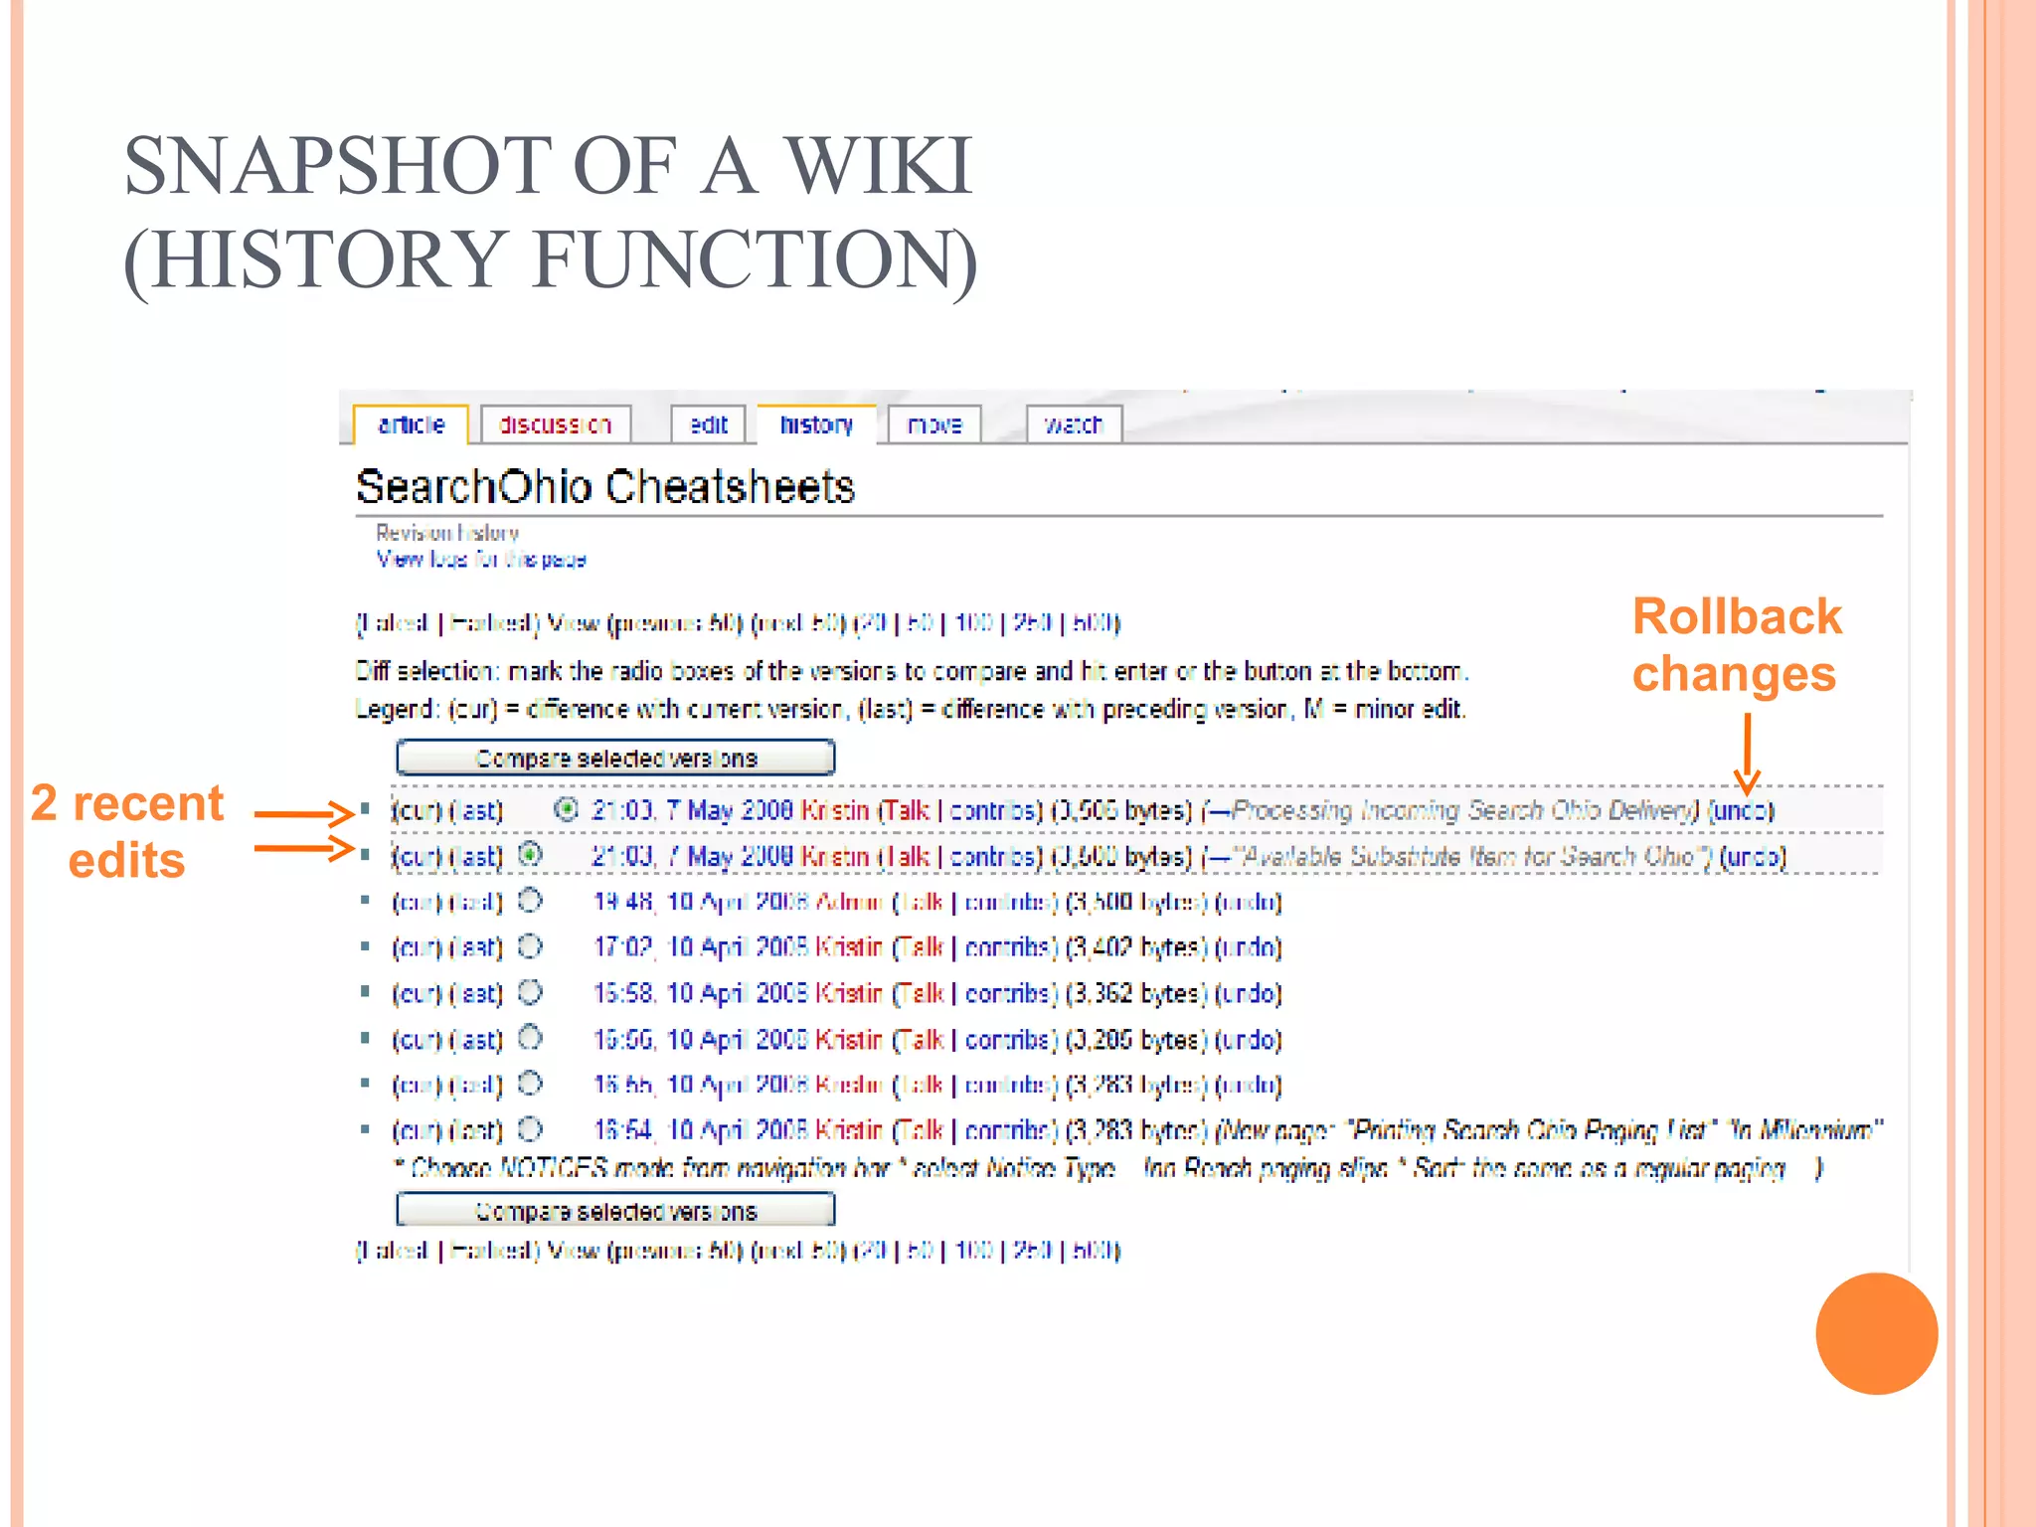The height and width of the screenshot is (1527, 2036).
Task: Select radio for 16:56 10 April revision
Action: pos(531,1038)
